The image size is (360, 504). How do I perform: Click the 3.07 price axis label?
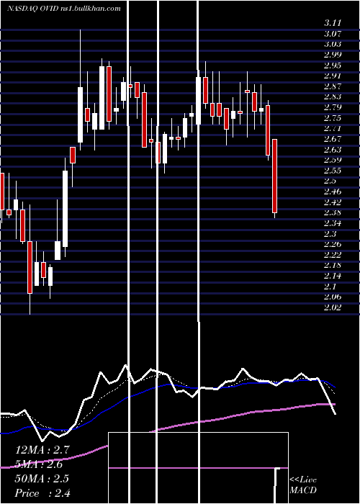[333, 33]
